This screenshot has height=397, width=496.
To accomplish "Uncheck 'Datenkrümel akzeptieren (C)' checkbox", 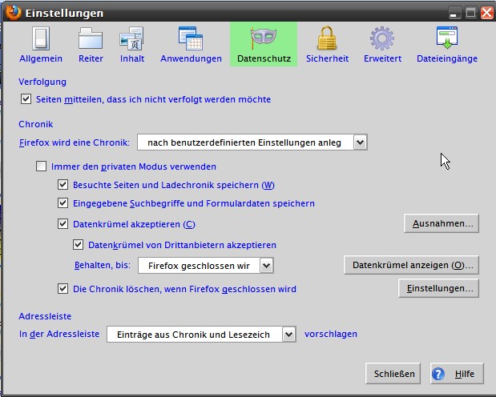I will coord(63,224).
